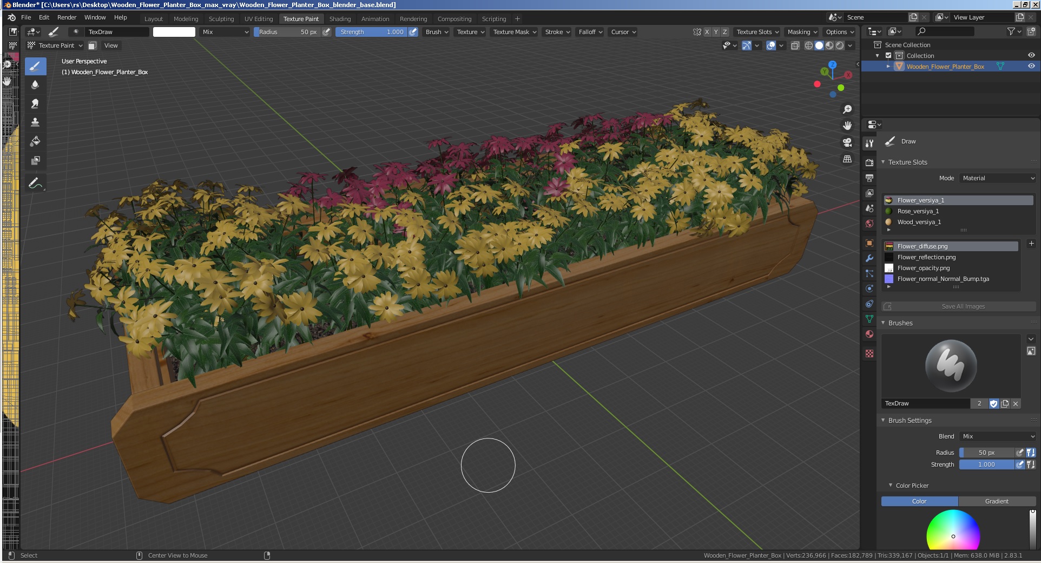Select the Smear tool
1041x563 pixels.
[x=35, y=103]
